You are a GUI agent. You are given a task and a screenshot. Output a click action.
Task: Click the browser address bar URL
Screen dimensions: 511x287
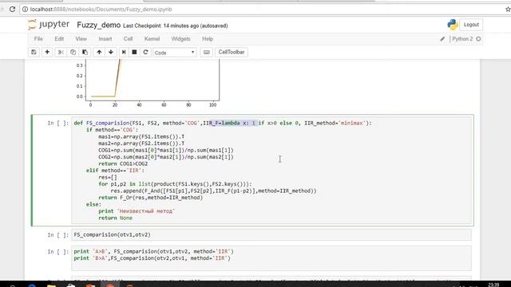[x=101, y=10]
